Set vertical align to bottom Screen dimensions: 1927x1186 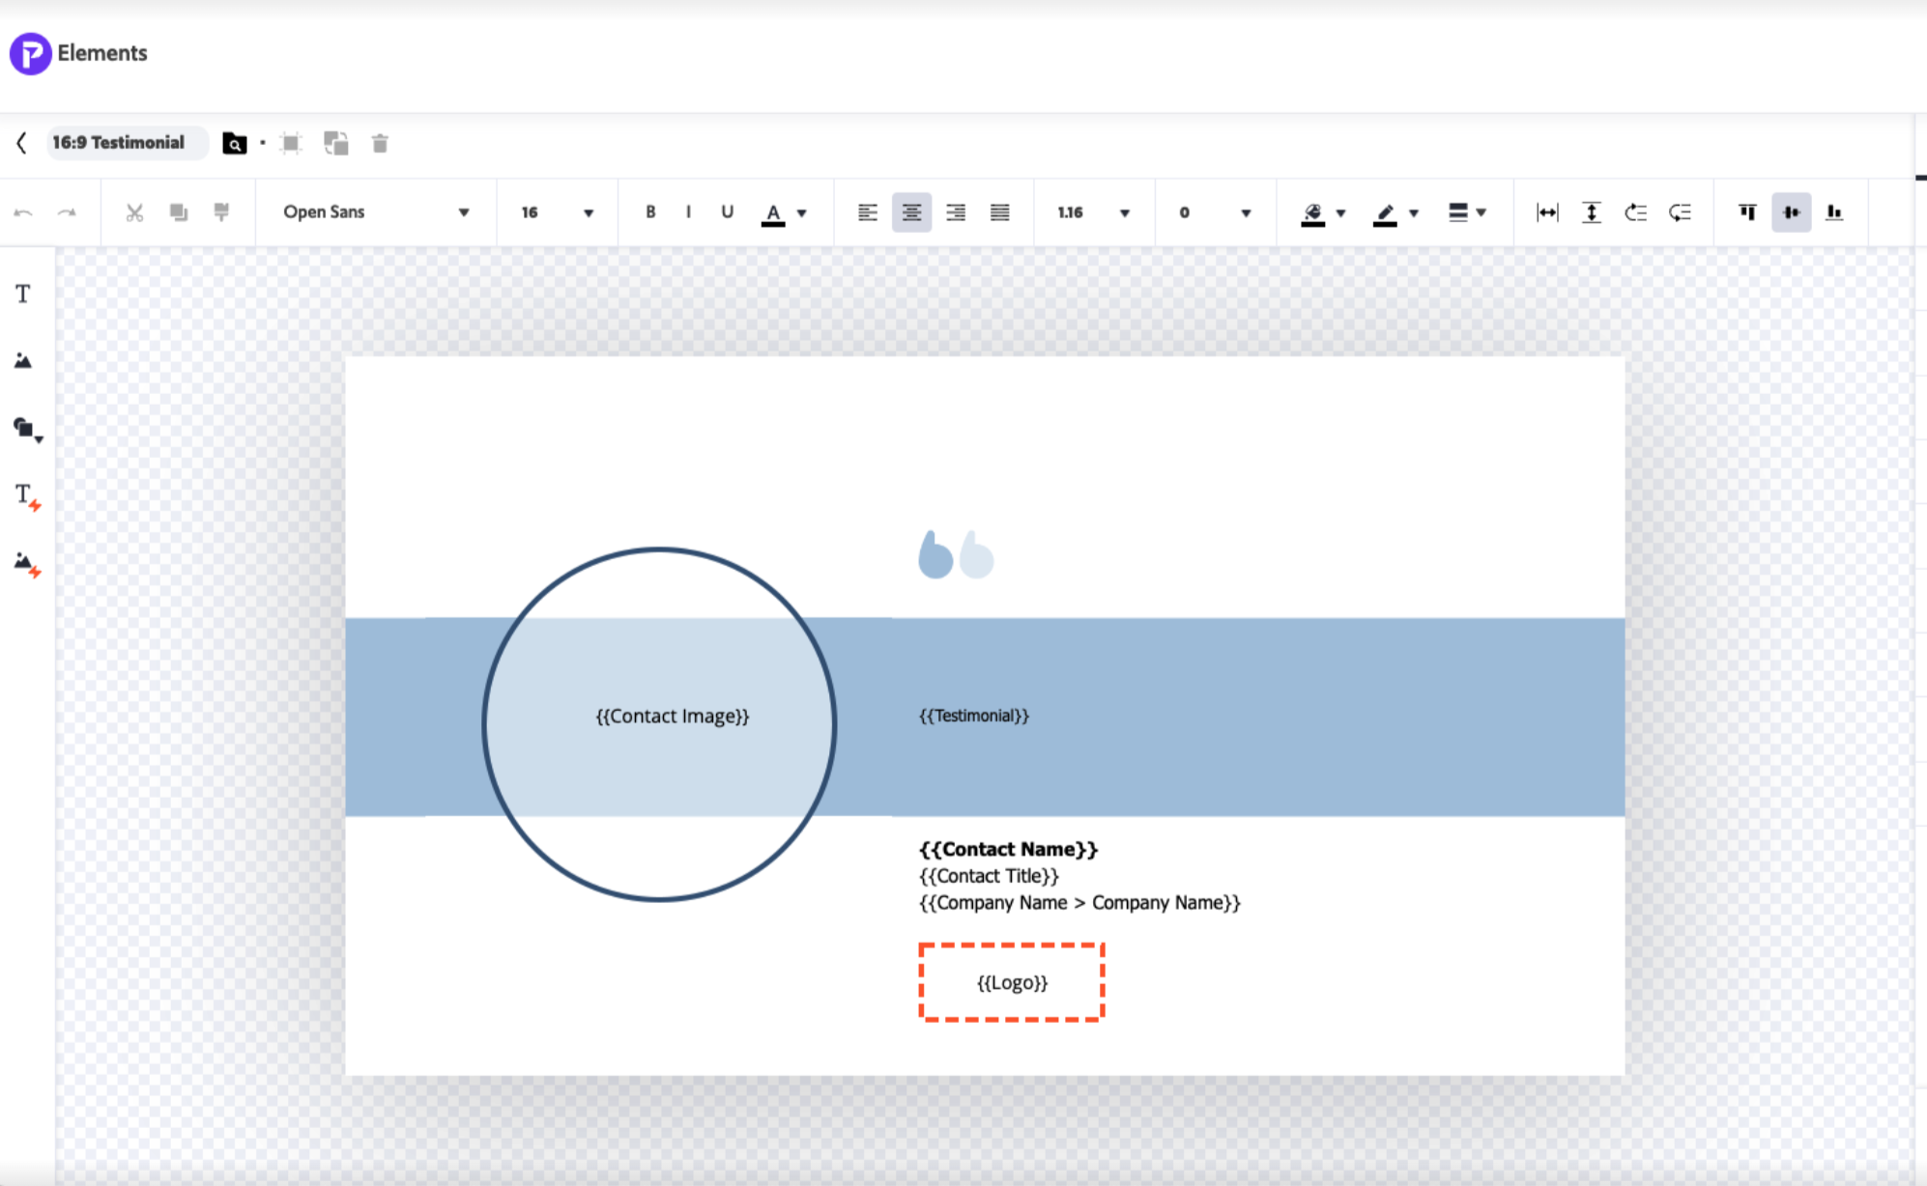[1834, 212]
